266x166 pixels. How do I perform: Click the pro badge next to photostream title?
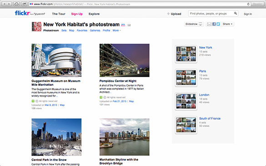tap(123, 25)
